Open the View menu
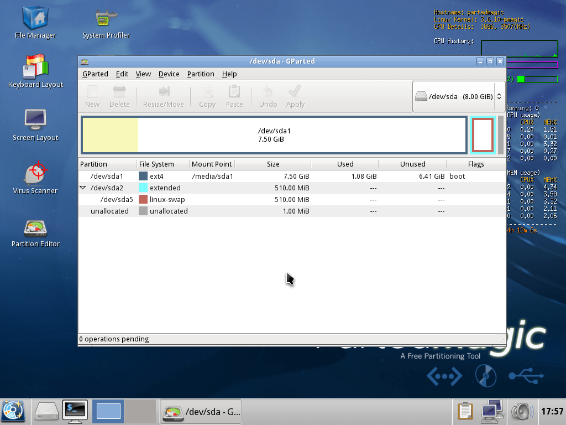 pyautogui.click(x=143, y=74)
